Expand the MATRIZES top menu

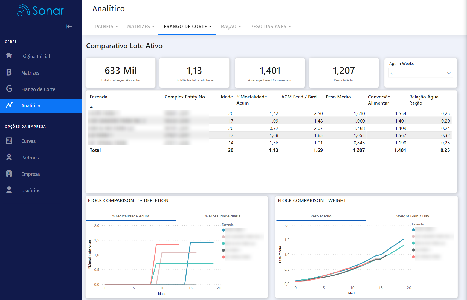point(141,27)
